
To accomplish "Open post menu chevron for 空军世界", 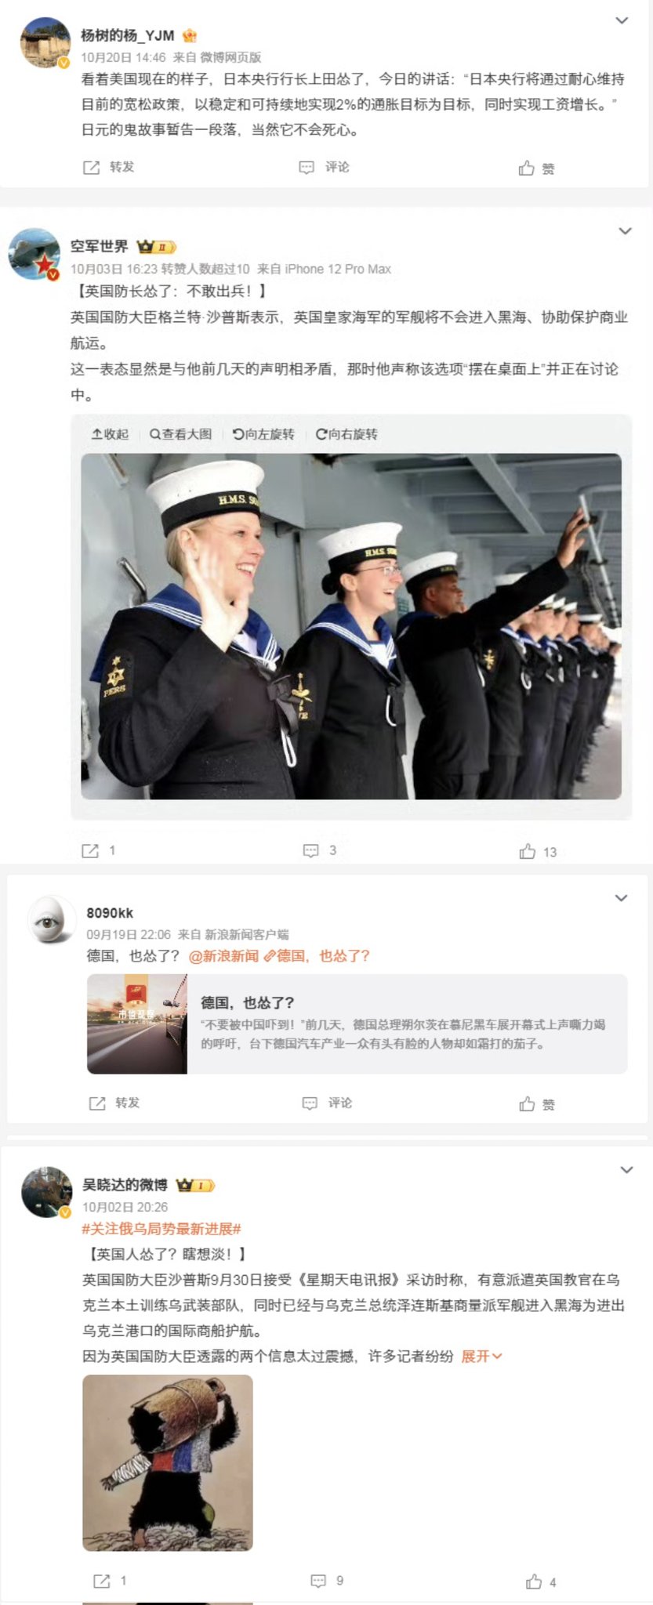I will 625,230.
